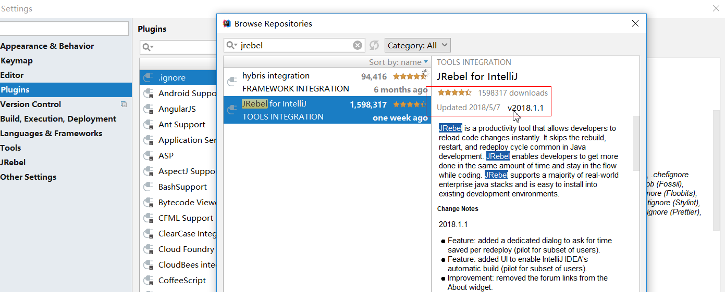Open the Category: All dropdown

pyautogui.click(x=417, y=45)
